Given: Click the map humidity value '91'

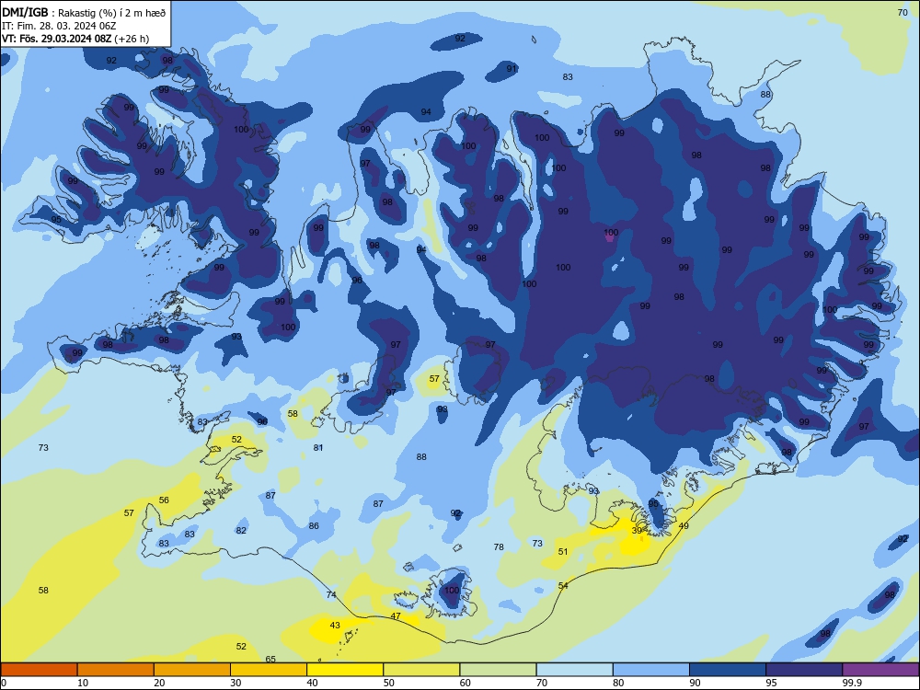Looking at the screenshot, I should click(512, 69).
